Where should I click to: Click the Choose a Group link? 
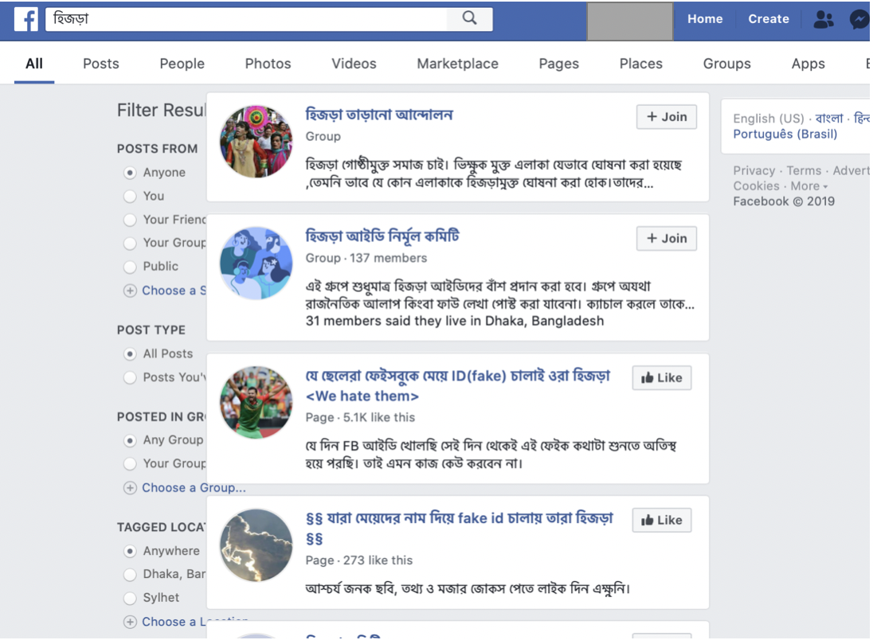pyautogui.click(x=194, y=488)
